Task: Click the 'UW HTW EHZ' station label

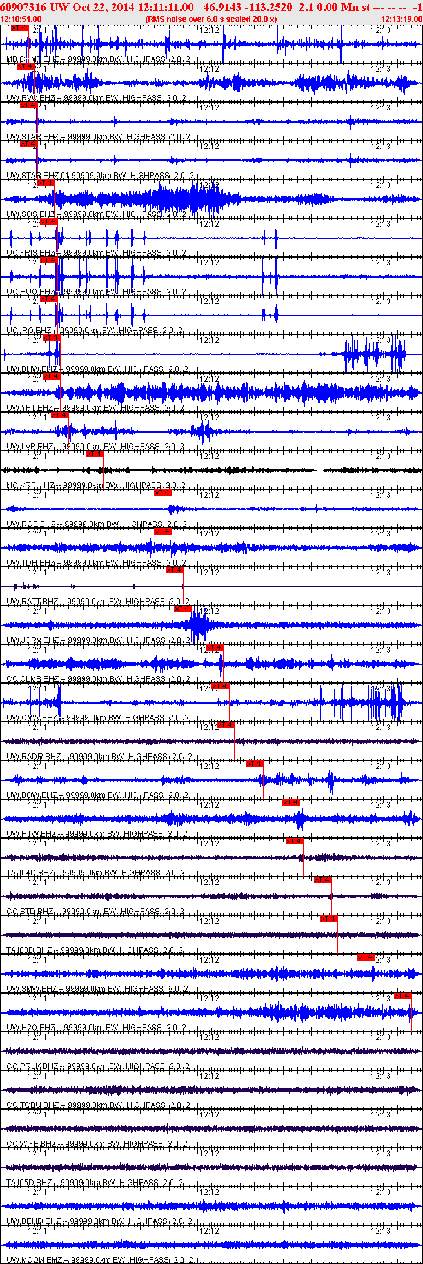Action: click(x=31, y=834)
